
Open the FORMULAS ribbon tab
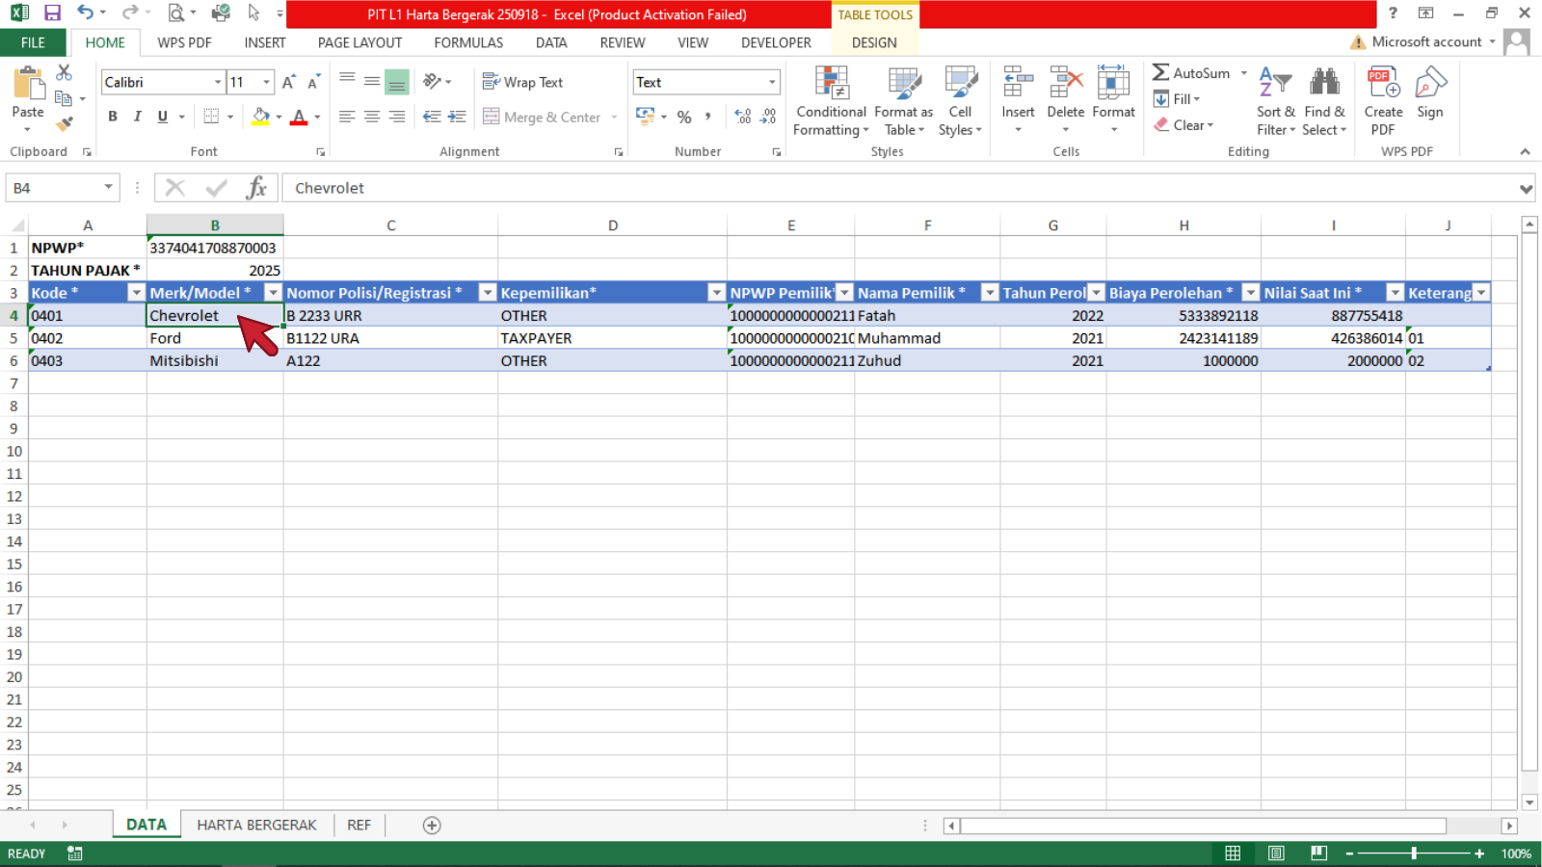[x=468, y=42]
